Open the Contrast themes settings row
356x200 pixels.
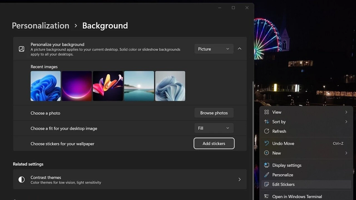(130, 179)
